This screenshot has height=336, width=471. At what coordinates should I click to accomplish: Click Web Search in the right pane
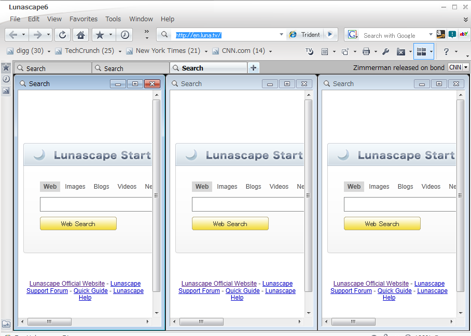point(382,223)
